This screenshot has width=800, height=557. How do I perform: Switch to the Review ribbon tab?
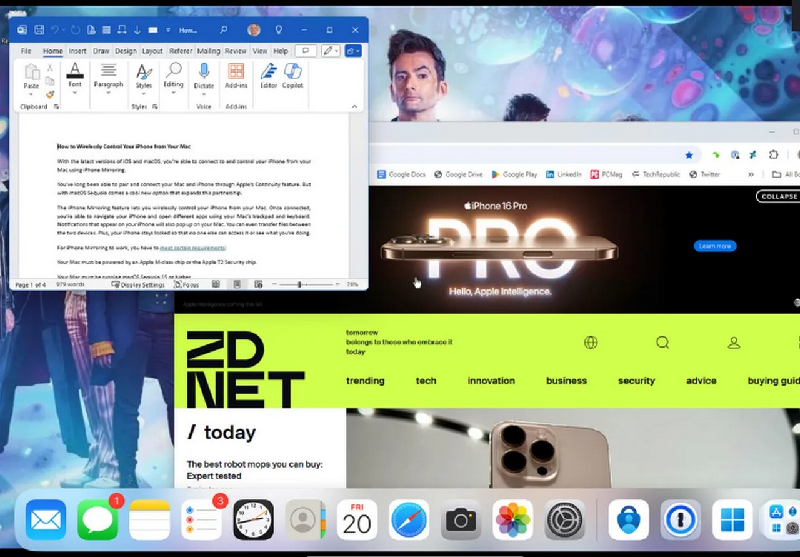[236, 51]
